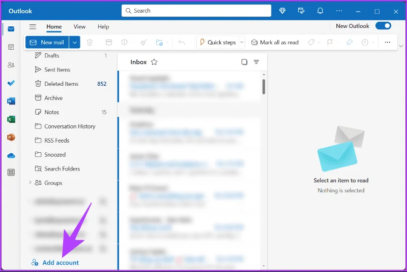Open the Inbox filter icon

click(x=256, y=62)
